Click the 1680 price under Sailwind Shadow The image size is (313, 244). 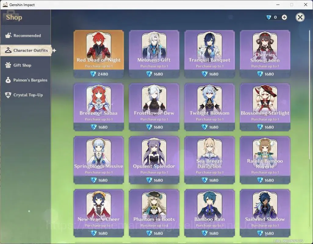point(269,233)
